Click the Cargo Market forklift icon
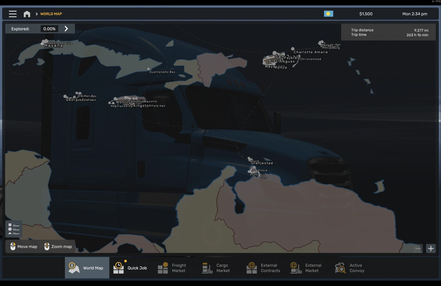This screenshot has width=441, height=286. click(x=207, y=267)
